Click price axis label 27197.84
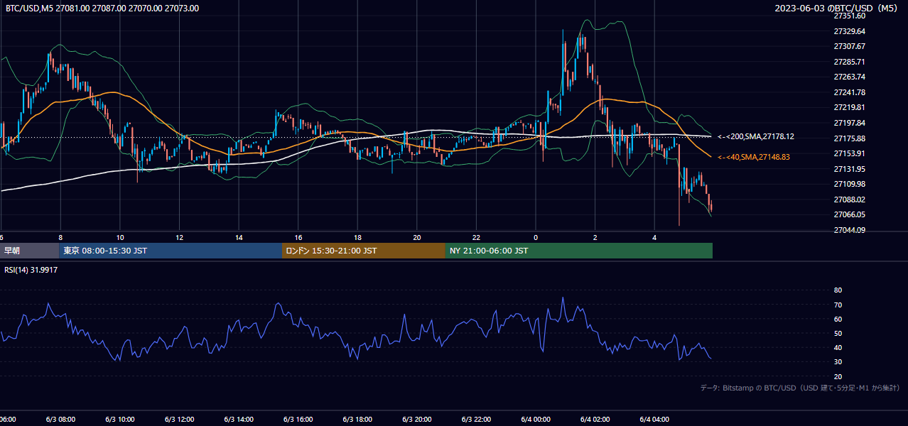This screenshot has height=426, width=908. pos(849,123)
